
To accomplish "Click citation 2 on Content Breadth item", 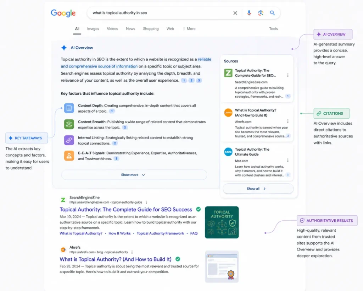I will [x=125, y=128].
